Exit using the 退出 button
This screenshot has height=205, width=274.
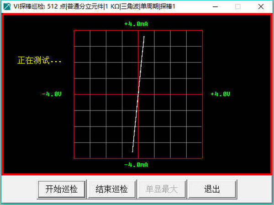(x=212, y=189)
